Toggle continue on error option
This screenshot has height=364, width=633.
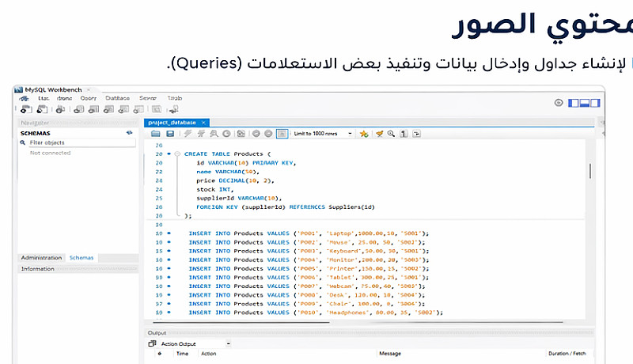(241, 134)
